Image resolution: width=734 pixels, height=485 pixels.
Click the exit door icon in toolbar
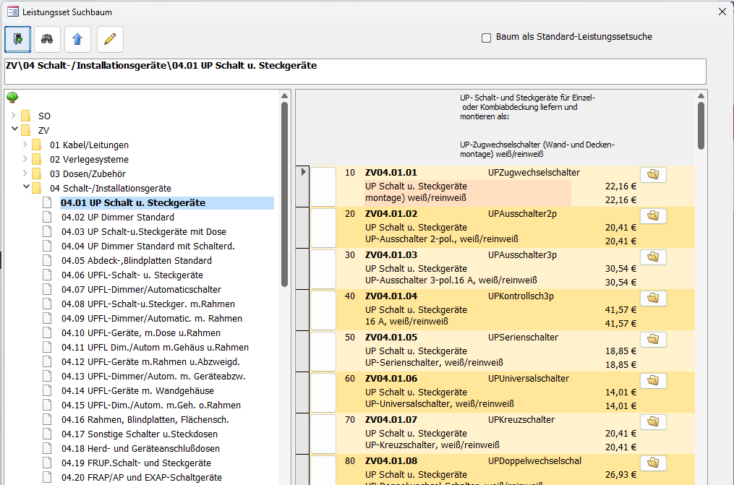(18, 40)
